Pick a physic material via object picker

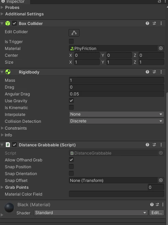(x=161, y=48)
